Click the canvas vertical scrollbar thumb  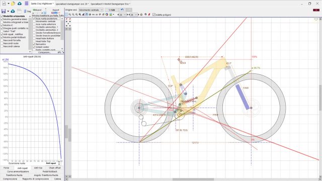pos(320,98)
